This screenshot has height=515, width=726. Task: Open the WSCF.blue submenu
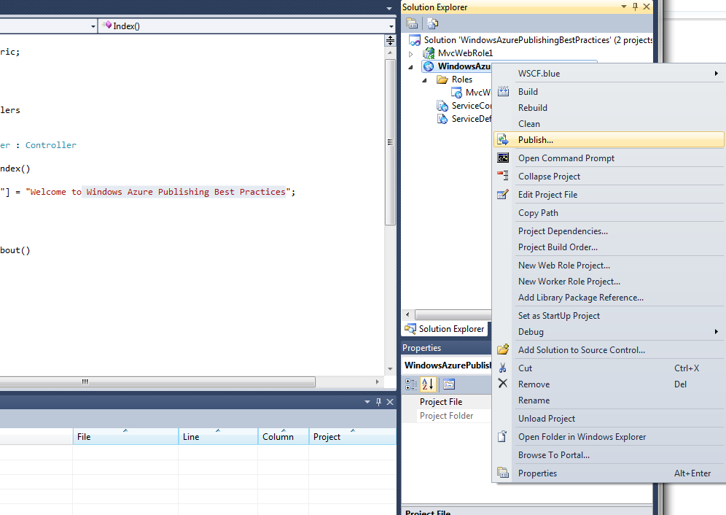[x=609, y=73]
